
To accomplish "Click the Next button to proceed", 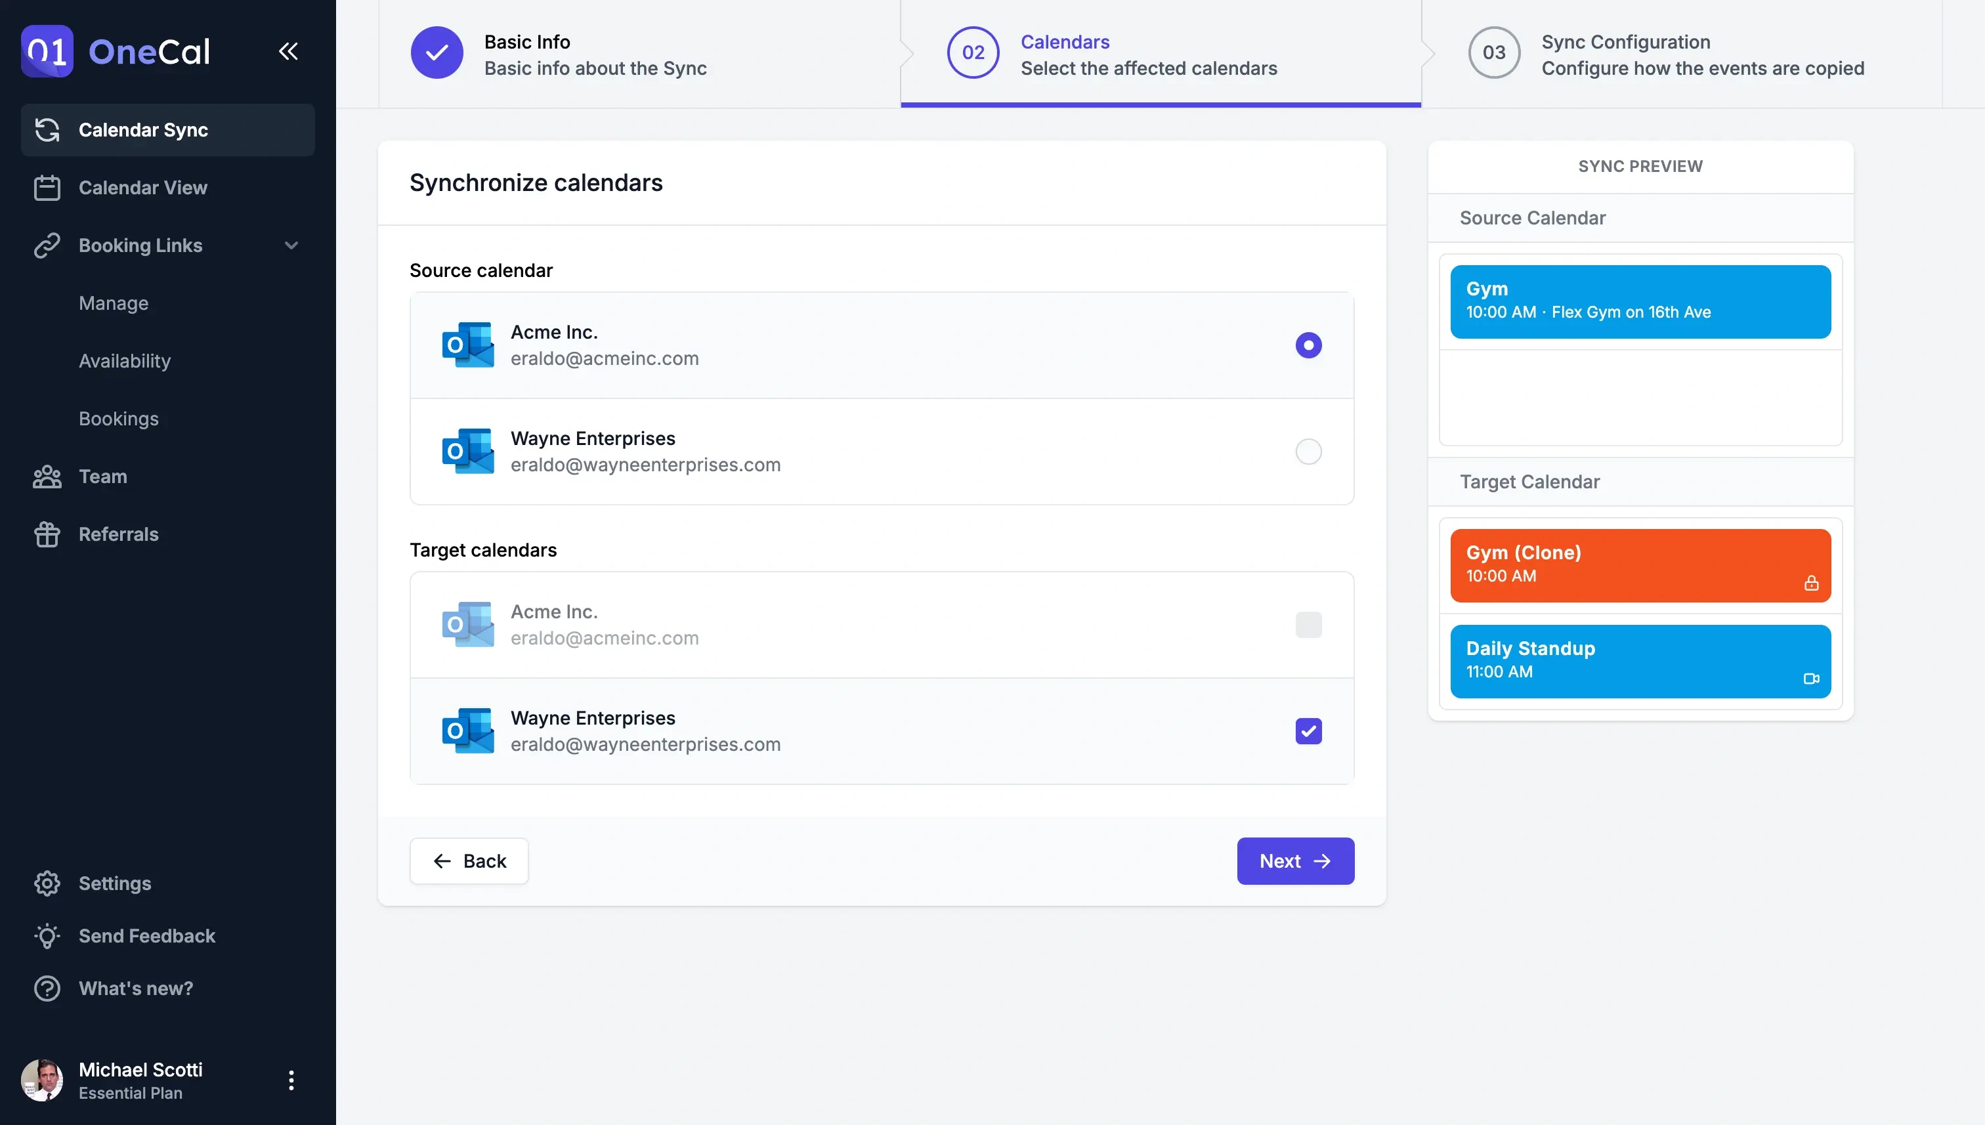I will 1295,860.
